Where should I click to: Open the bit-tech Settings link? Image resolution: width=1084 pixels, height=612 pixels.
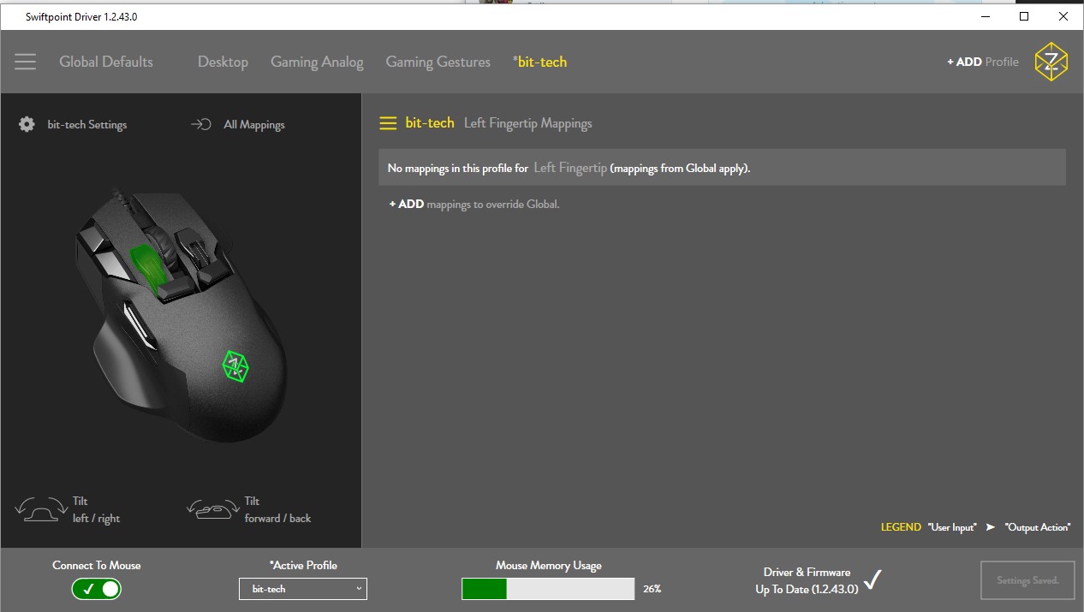pyautogui.click(x=87, y=124)
